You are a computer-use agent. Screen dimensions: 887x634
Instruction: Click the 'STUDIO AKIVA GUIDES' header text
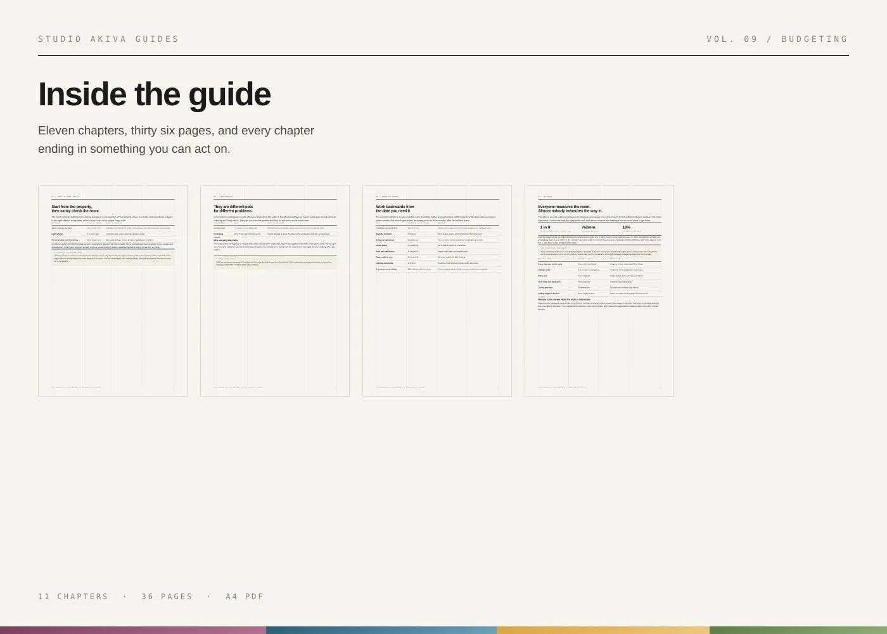point(109,39)
